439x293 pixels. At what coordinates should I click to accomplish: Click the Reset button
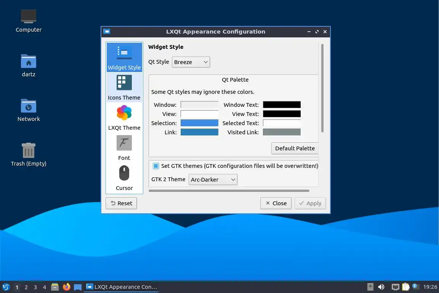click(x=121, y=203)
